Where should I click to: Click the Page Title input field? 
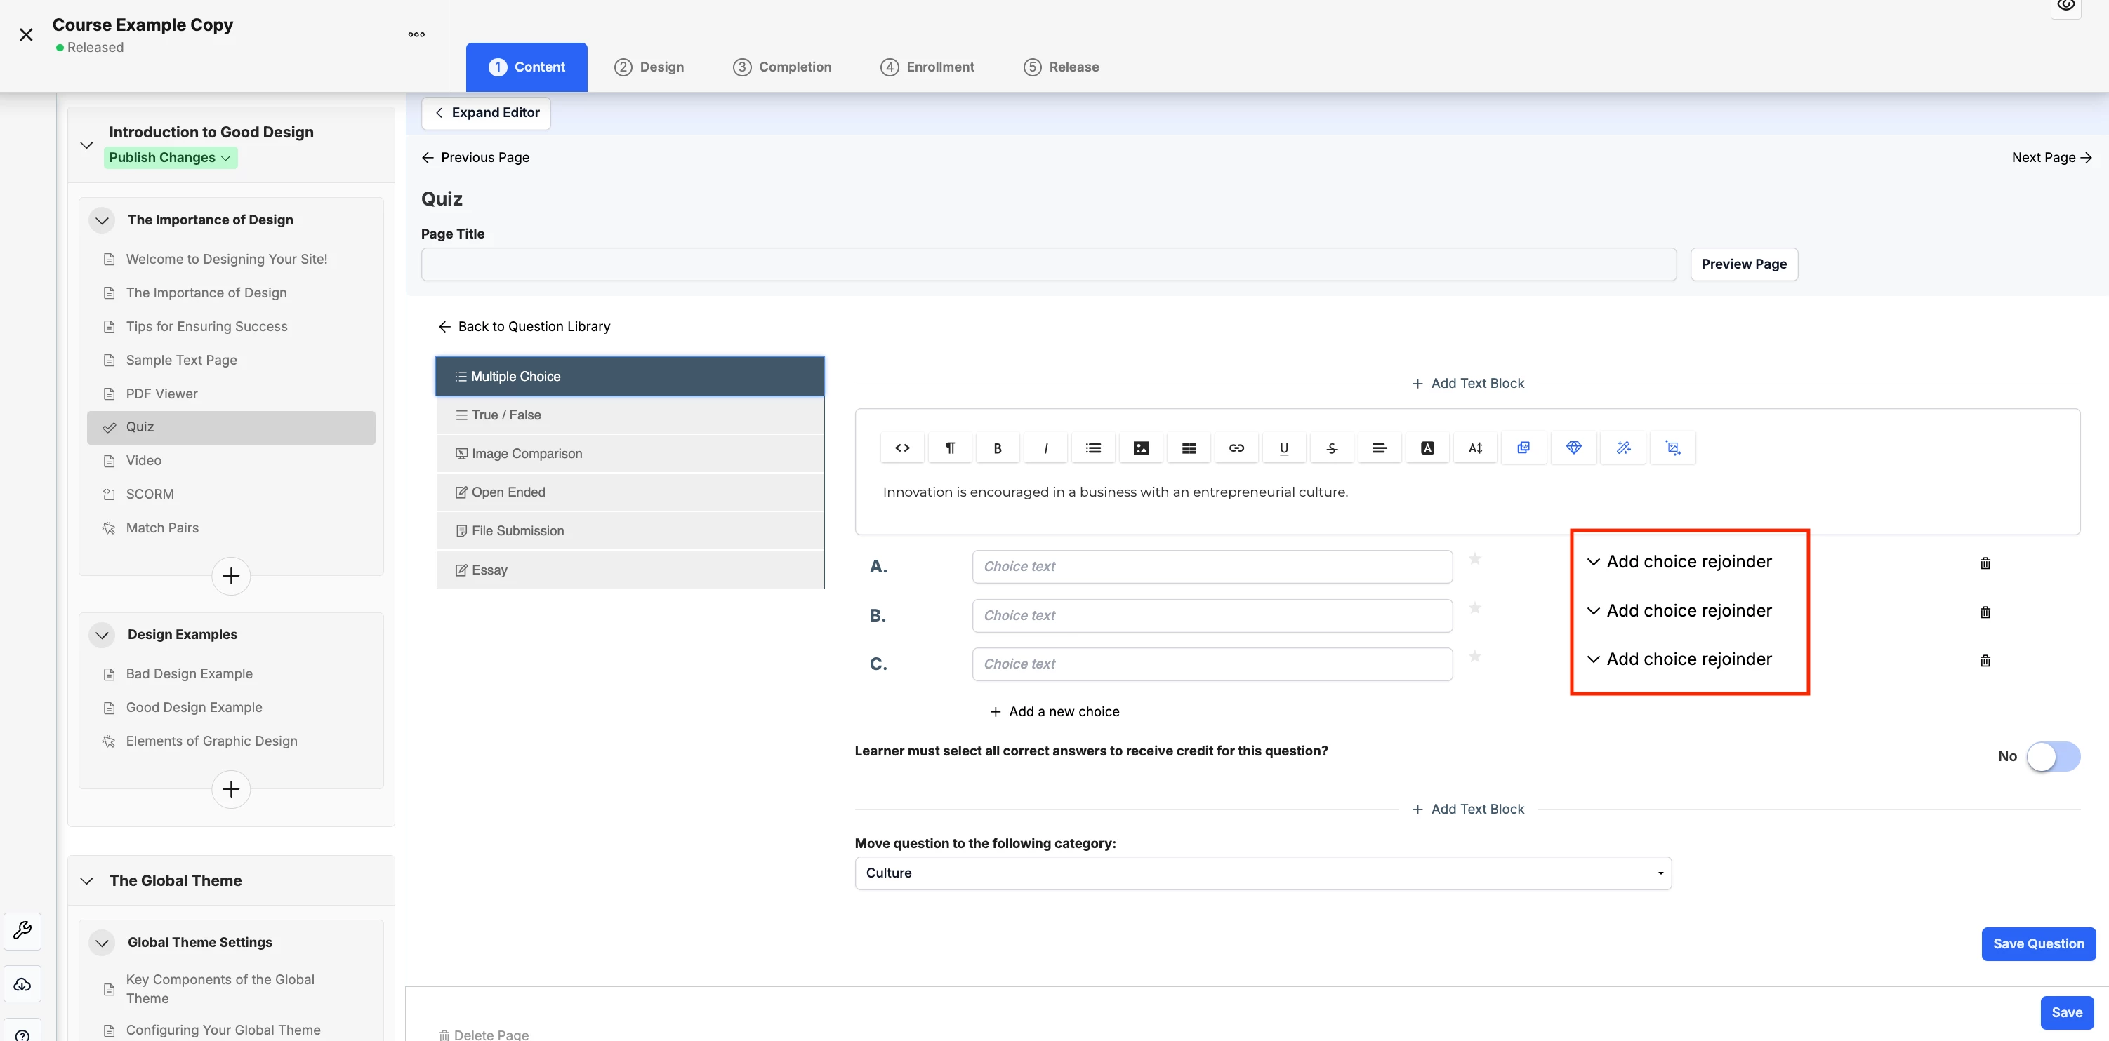(1048, 265)
